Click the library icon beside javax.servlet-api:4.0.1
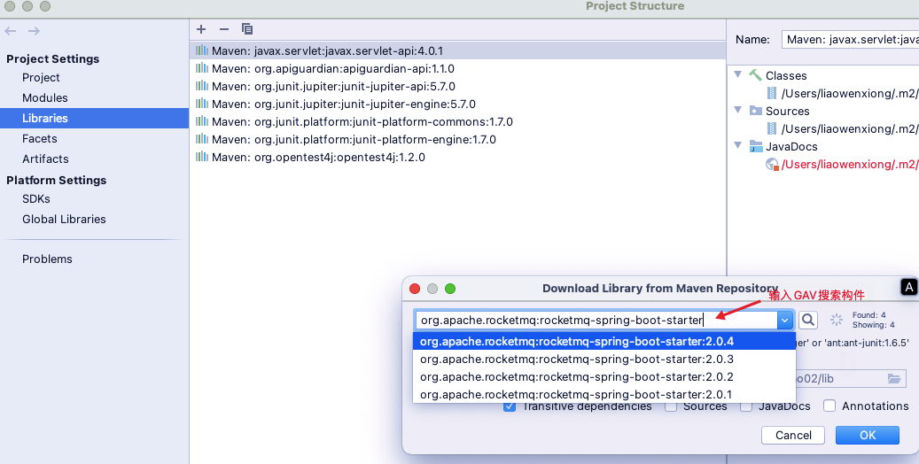The width and height of the screenshot is (919, 464). coord(202,50)
